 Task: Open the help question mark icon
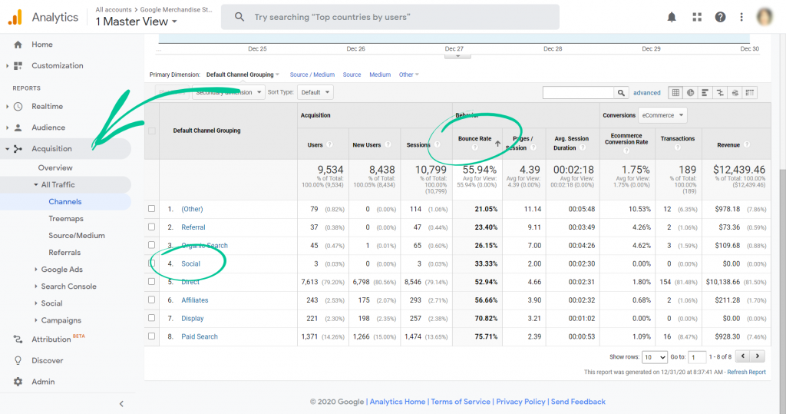(720, 17)
